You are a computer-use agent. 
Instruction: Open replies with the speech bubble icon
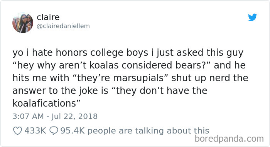(x=54, y=131)
